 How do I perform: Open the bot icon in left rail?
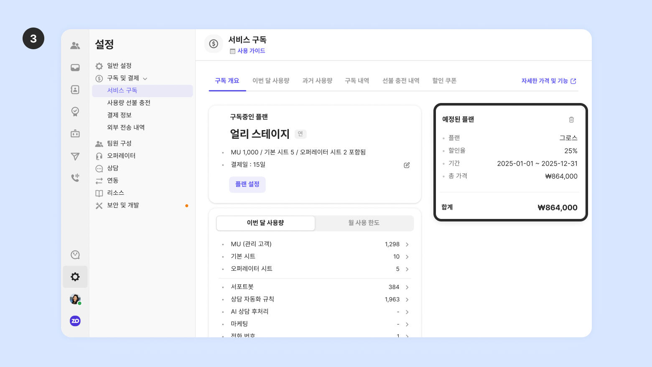(x=75, y=133)
